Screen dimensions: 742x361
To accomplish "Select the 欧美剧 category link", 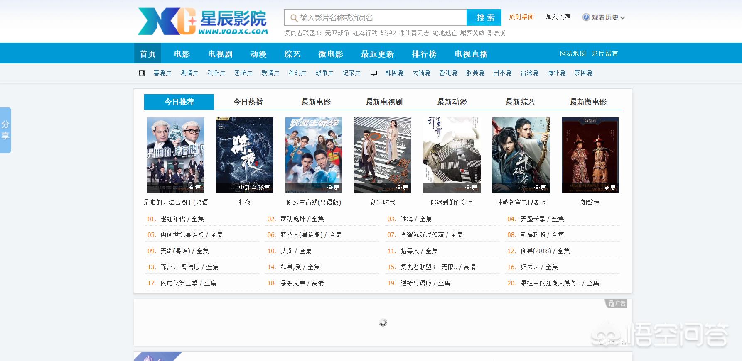I will (x=476, y=73).
